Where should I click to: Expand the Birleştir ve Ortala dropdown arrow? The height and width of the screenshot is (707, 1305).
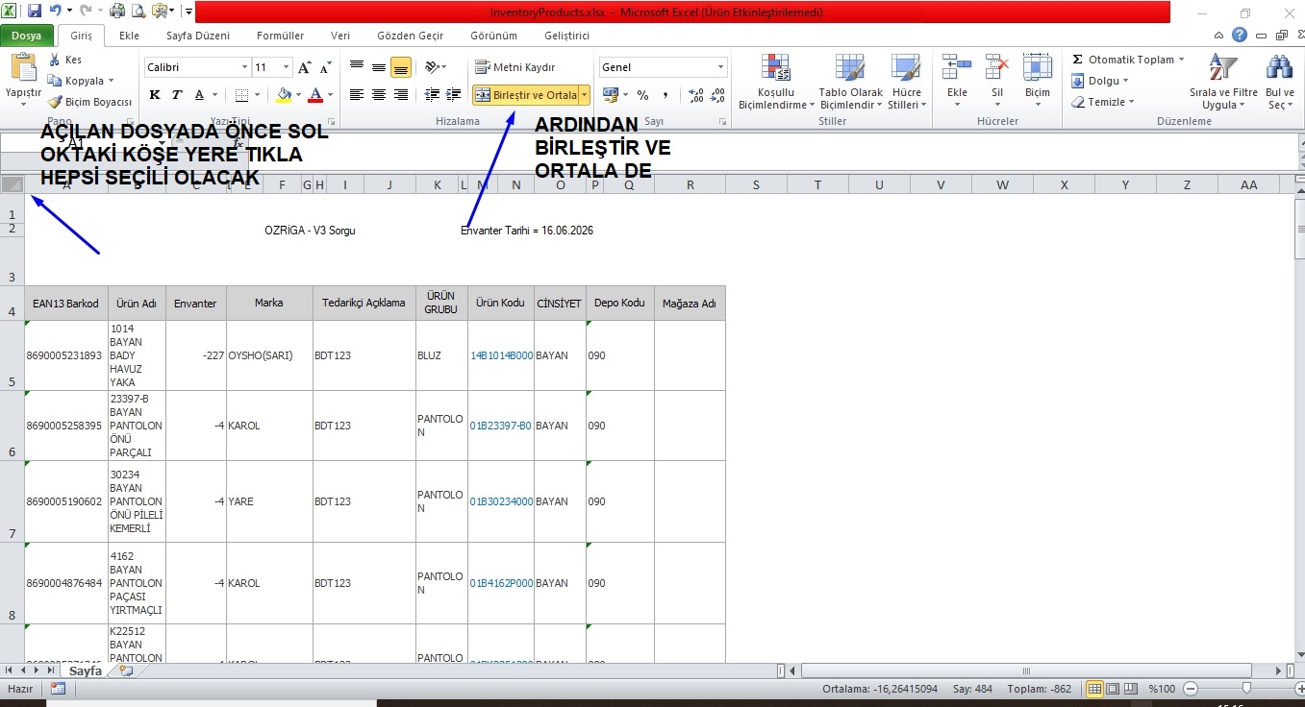coord(585,95)
